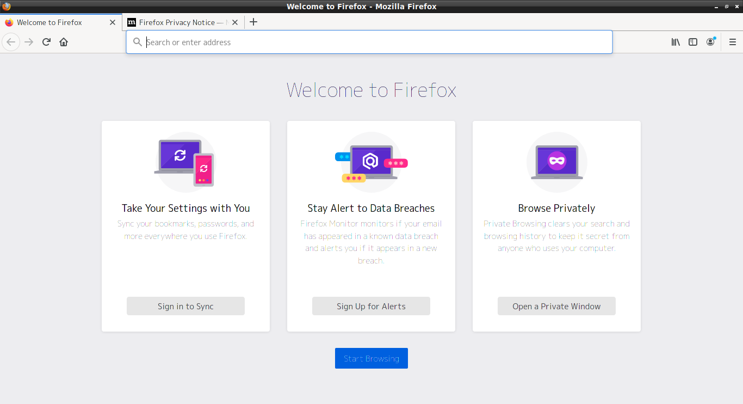Open a new tab with plus icon
Screen dimensions: 743x404
[x=253, y=22]
